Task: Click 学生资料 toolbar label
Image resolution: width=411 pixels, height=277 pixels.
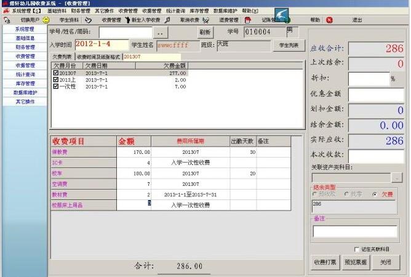Action: (x=69, y=20)
